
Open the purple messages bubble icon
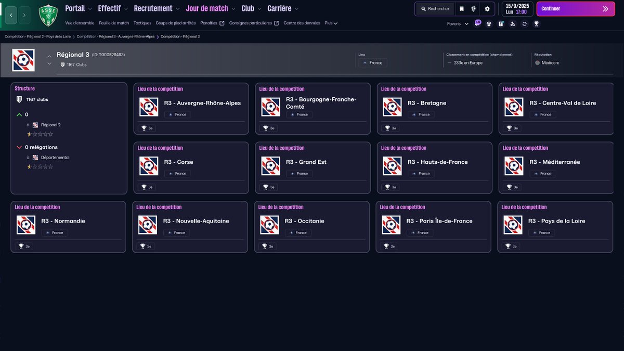coord(478,23)
